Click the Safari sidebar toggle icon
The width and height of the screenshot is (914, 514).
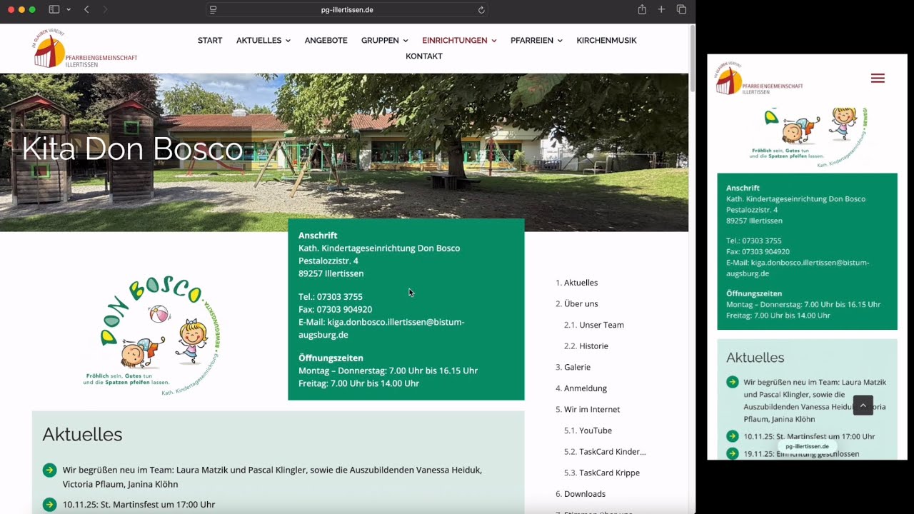pyautogui.click(x=54, y=9)
